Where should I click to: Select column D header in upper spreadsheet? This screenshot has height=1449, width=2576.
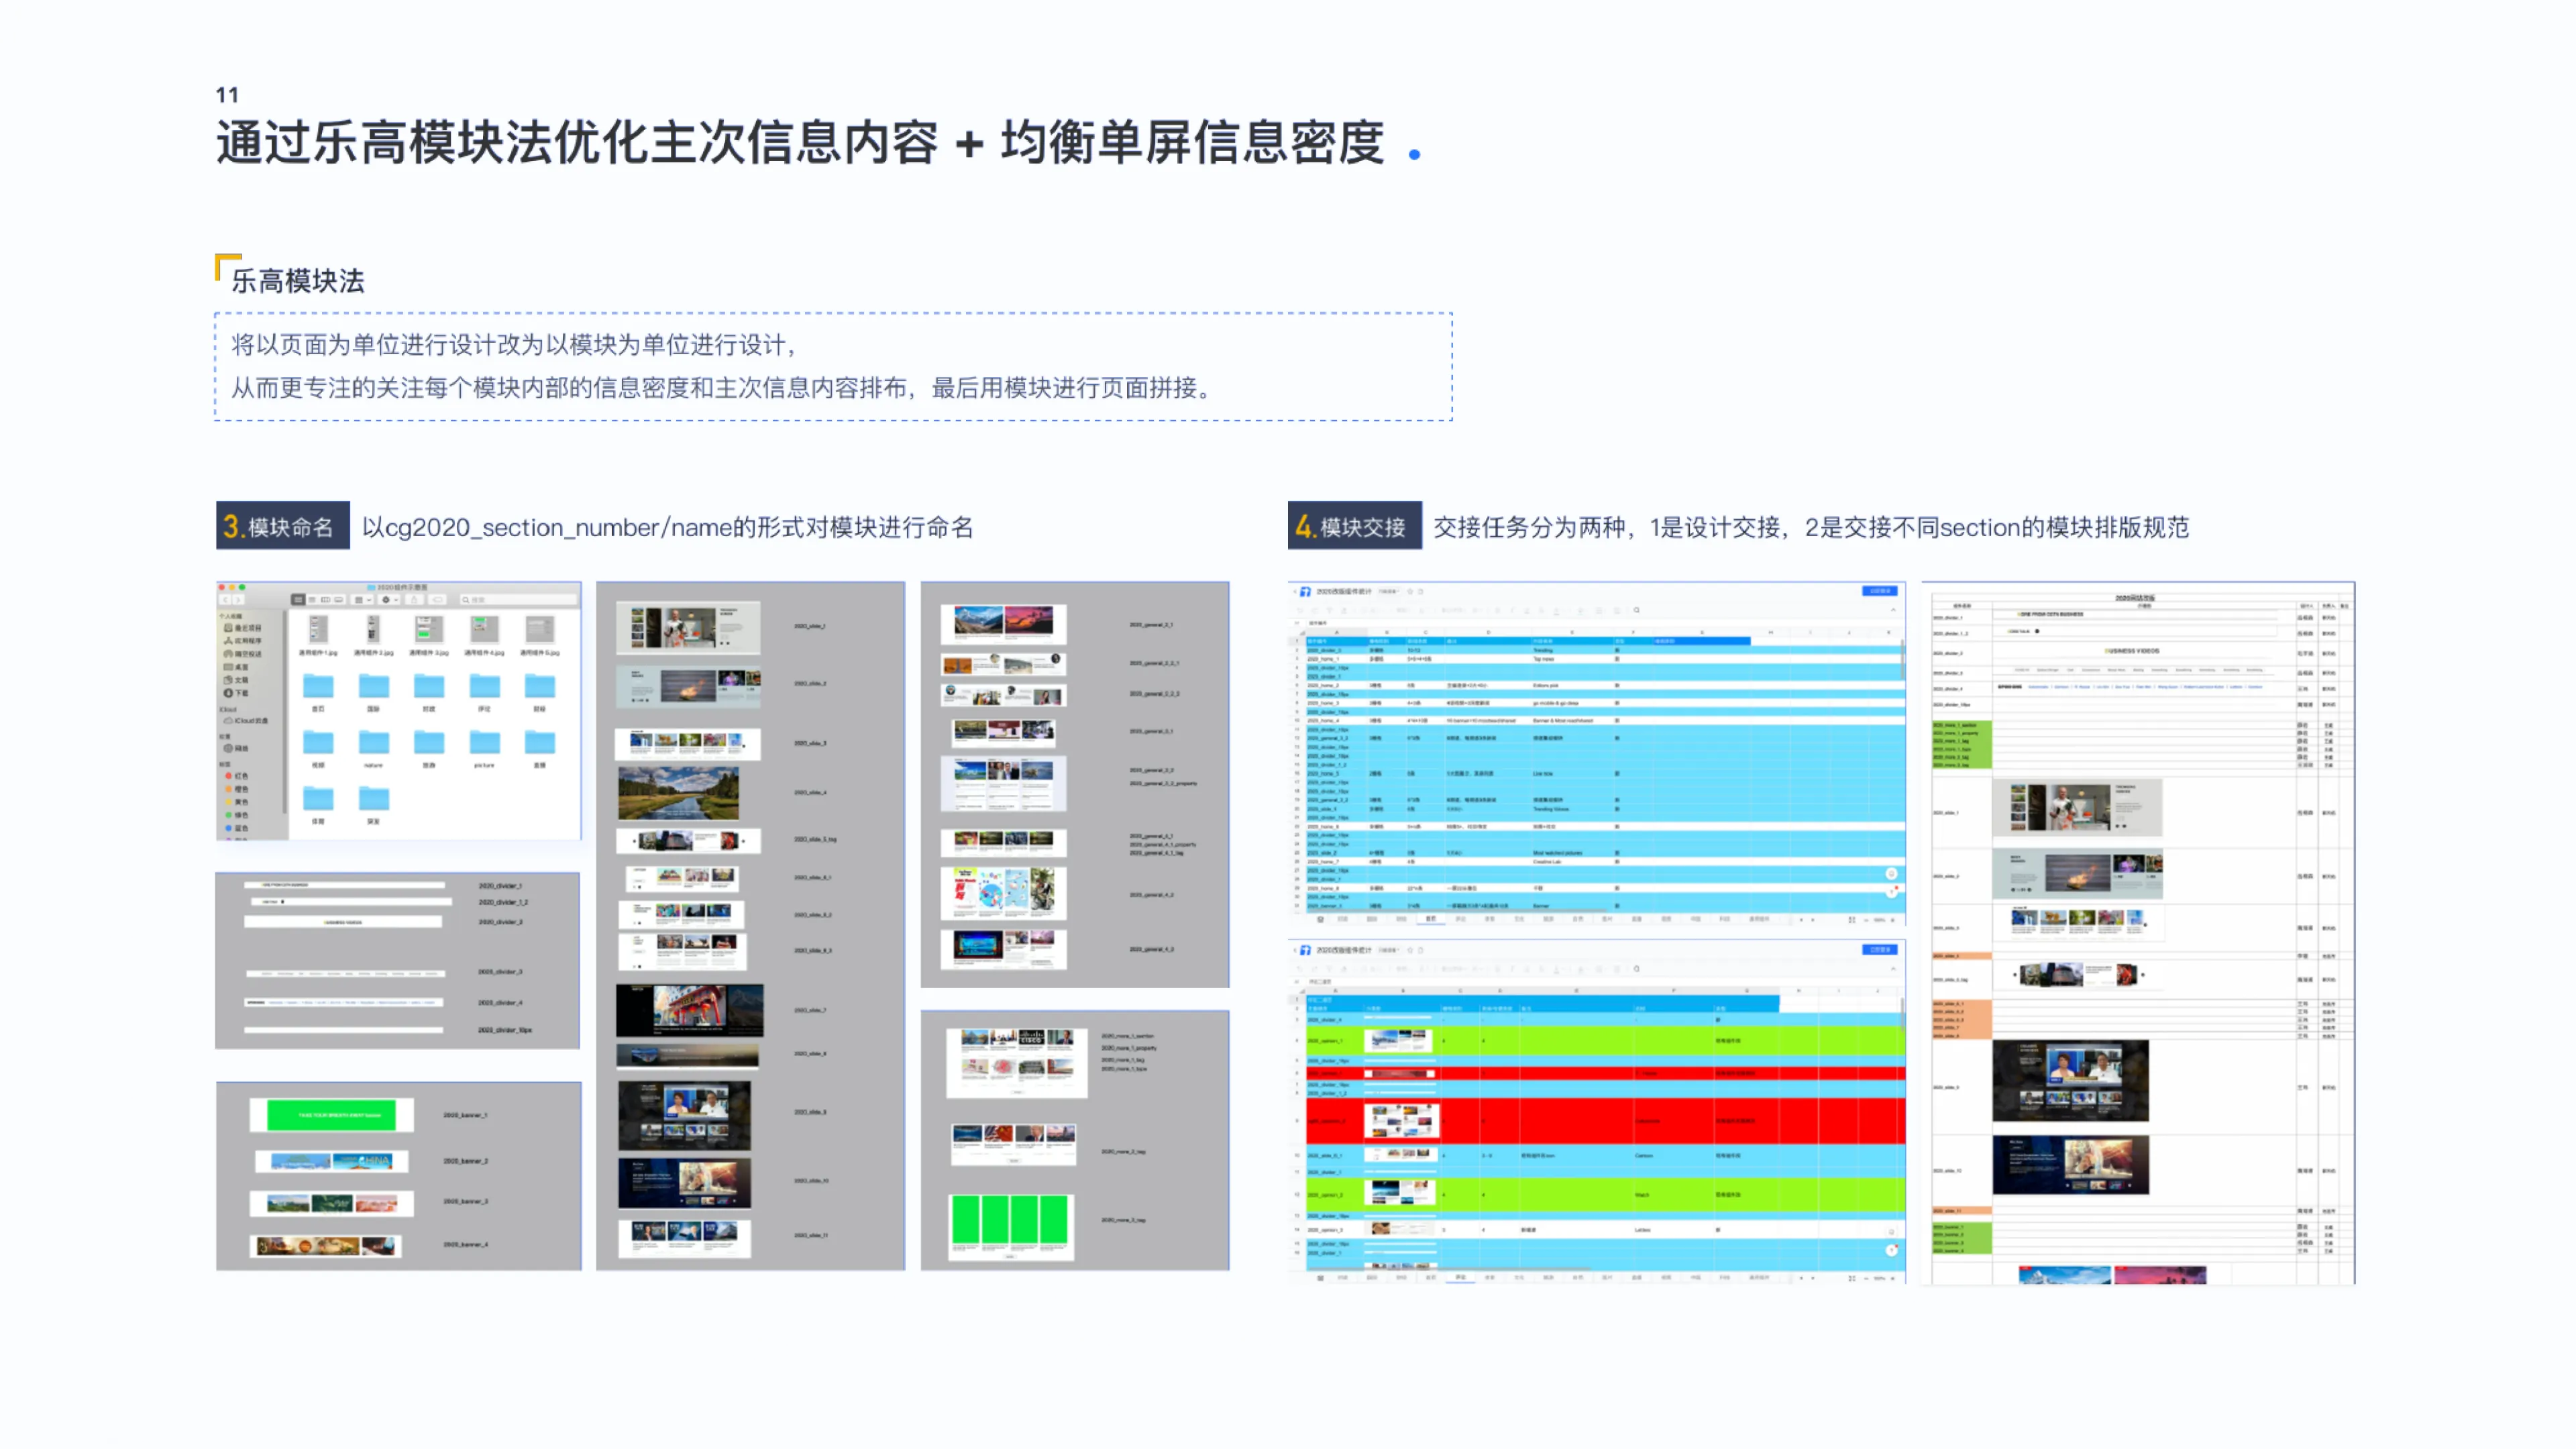(1489, 633)
